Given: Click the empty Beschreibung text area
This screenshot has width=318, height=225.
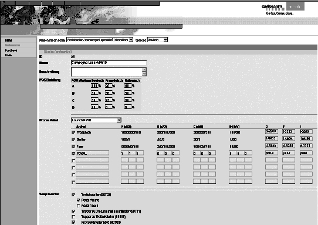Looking at the screenshot, I should tap(107, 72).
